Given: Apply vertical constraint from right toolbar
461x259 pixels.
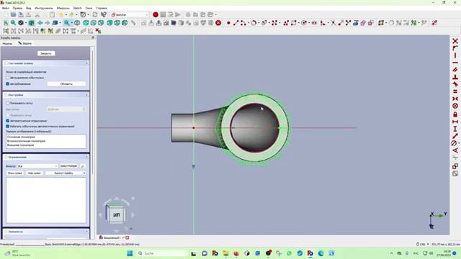Looking at the screenshot, I should pyautogui.click(x=455, y=55).
